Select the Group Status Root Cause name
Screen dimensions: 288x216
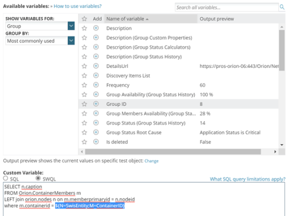tap(134, 132)
